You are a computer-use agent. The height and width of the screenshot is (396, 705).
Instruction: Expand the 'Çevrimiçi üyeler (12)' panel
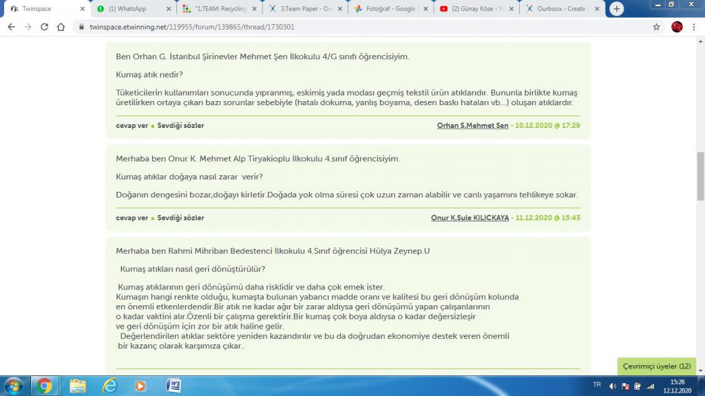click(x=656, y=366)
